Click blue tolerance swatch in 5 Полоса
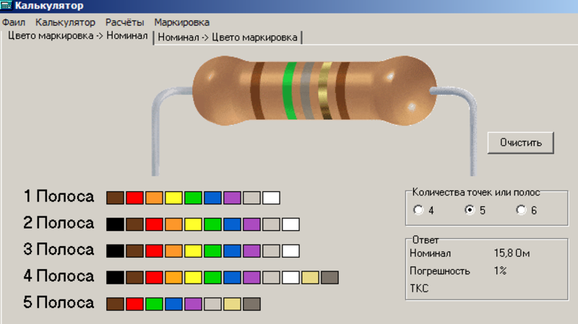This screenshot has width=578, height=324. coord(173,304)
